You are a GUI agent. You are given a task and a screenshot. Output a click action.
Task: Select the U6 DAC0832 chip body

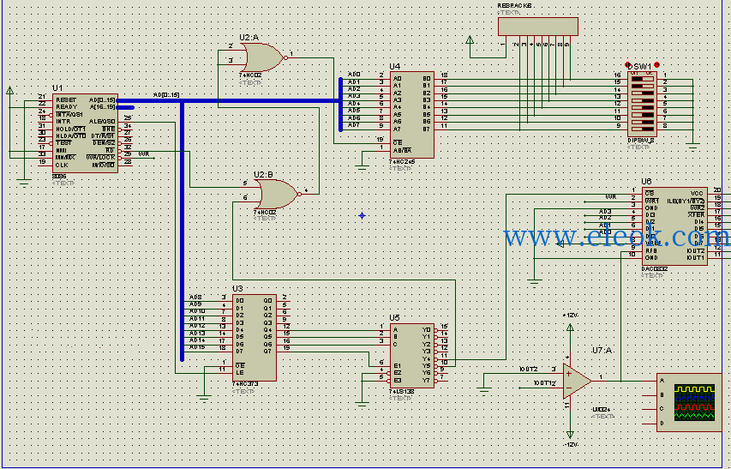click(674, 226)
